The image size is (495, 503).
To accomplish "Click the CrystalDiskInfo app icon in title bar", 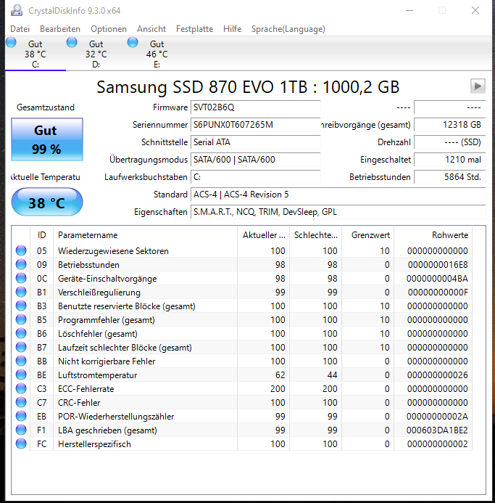I will pos(17,11).
